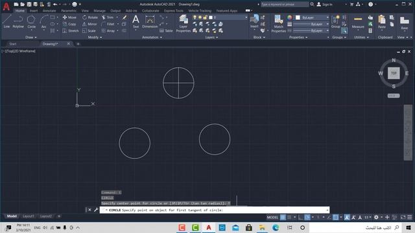Open the Insert ribbon tab

click(34, 11)
